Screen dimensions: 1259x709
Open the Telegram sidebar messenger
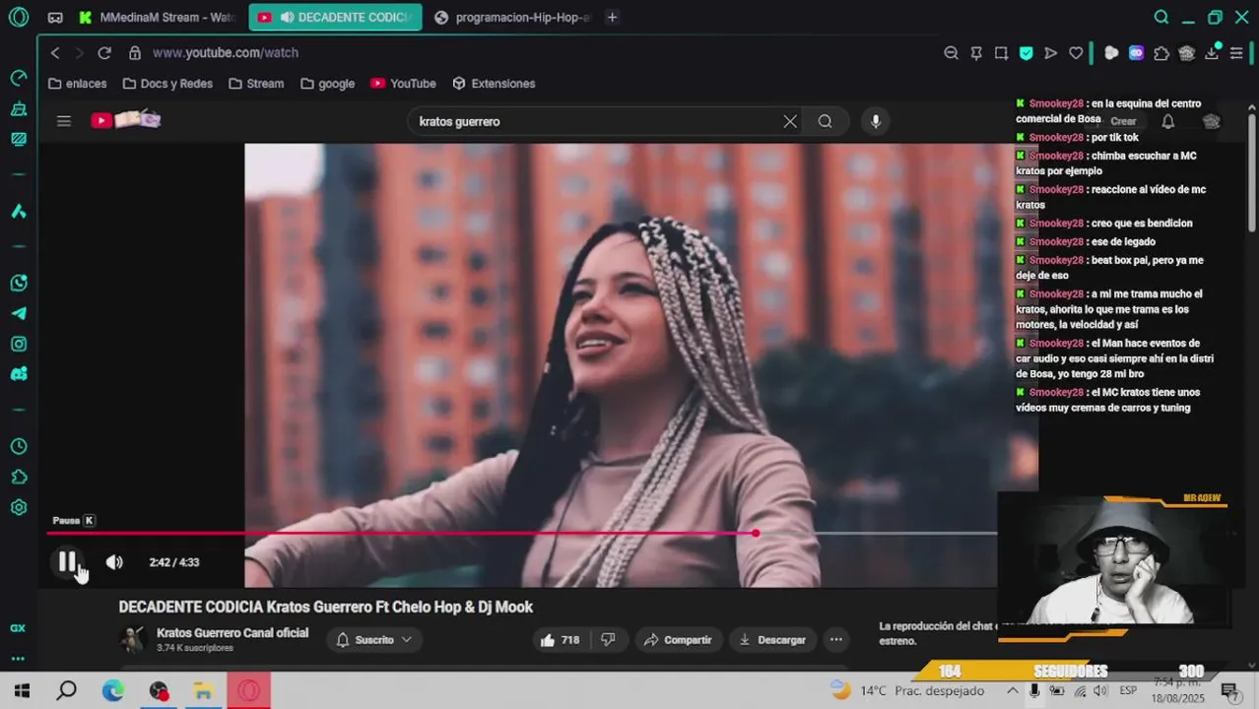[x=19, y=313]
